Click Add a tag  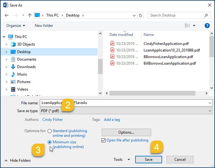pyautogui.click(x=112, y=120)
